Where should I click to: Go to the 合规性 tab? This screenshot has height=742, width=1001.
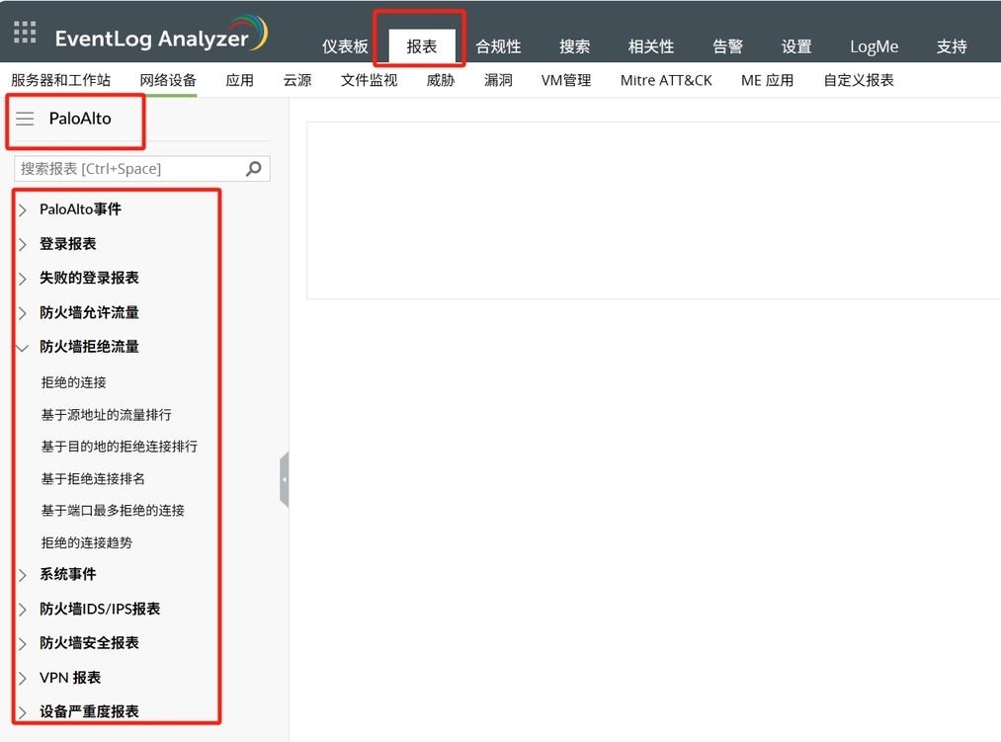click(499, 46)
